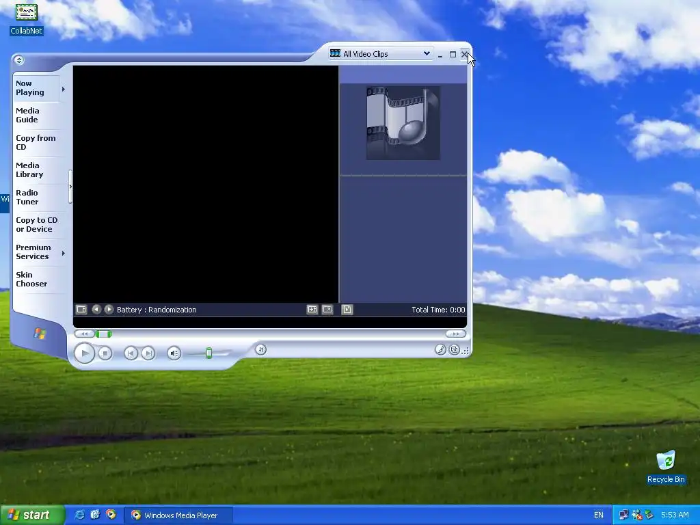The width and height of the screenshot is (700, 525).
Task: Click the Windows logo in player
Action: coord(39,334)
